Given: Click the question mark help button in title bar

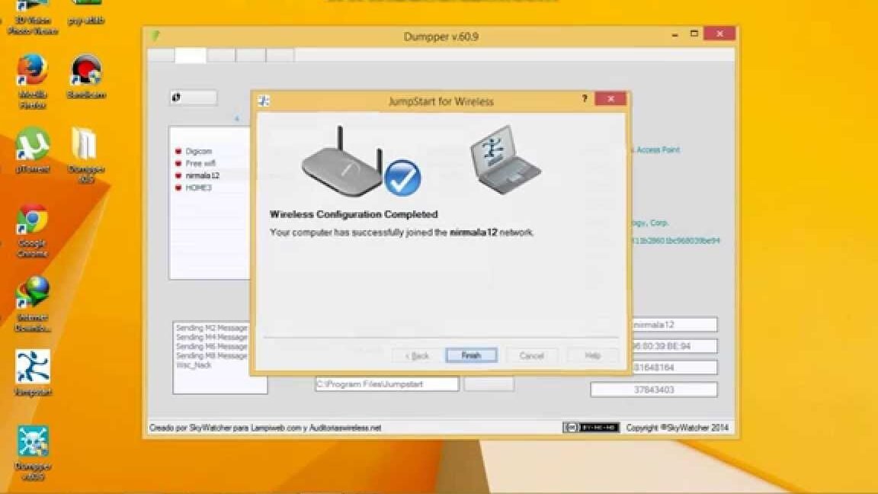Looking at the screenshot, I should 585,99.
